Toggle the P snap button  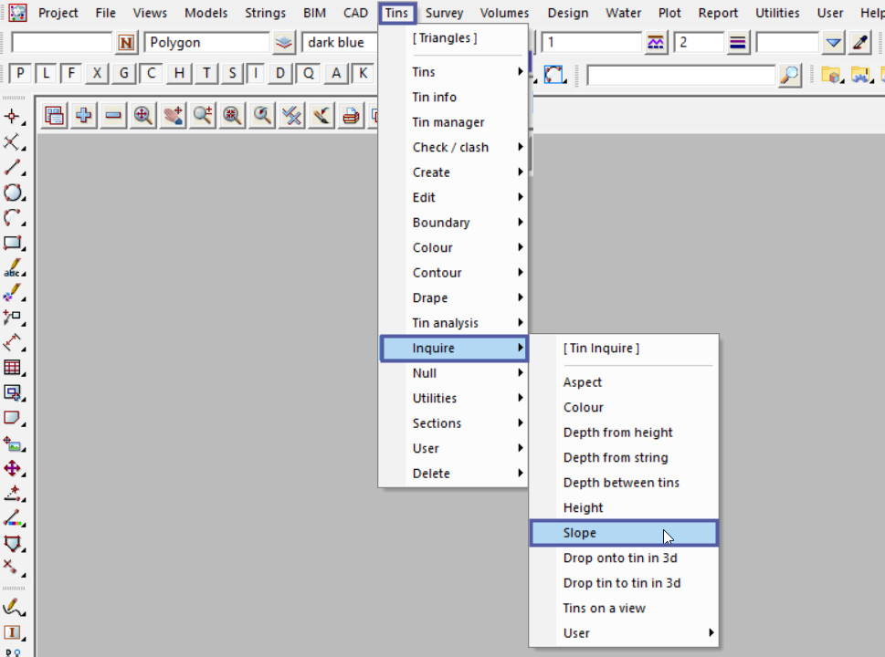point(20,74)
